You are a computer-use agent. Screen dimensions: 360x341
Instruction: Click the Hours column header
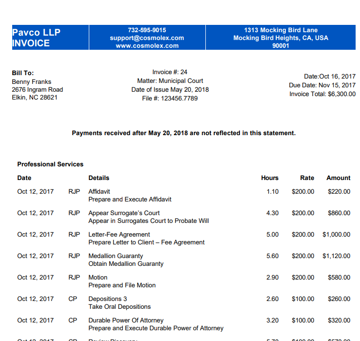point(270,178)
